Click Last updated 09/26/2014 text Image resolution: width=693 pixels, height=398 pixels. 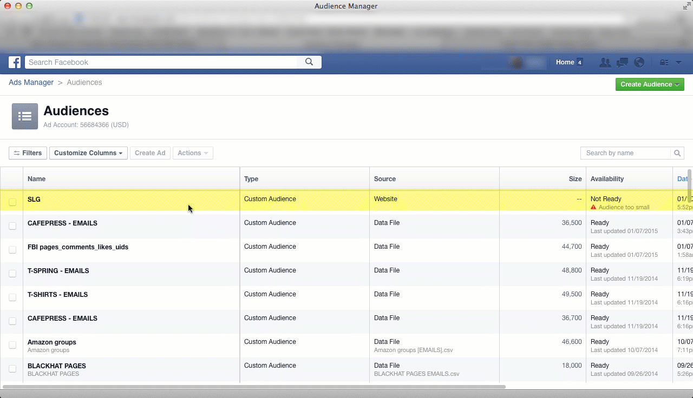(x=624, y=374)
